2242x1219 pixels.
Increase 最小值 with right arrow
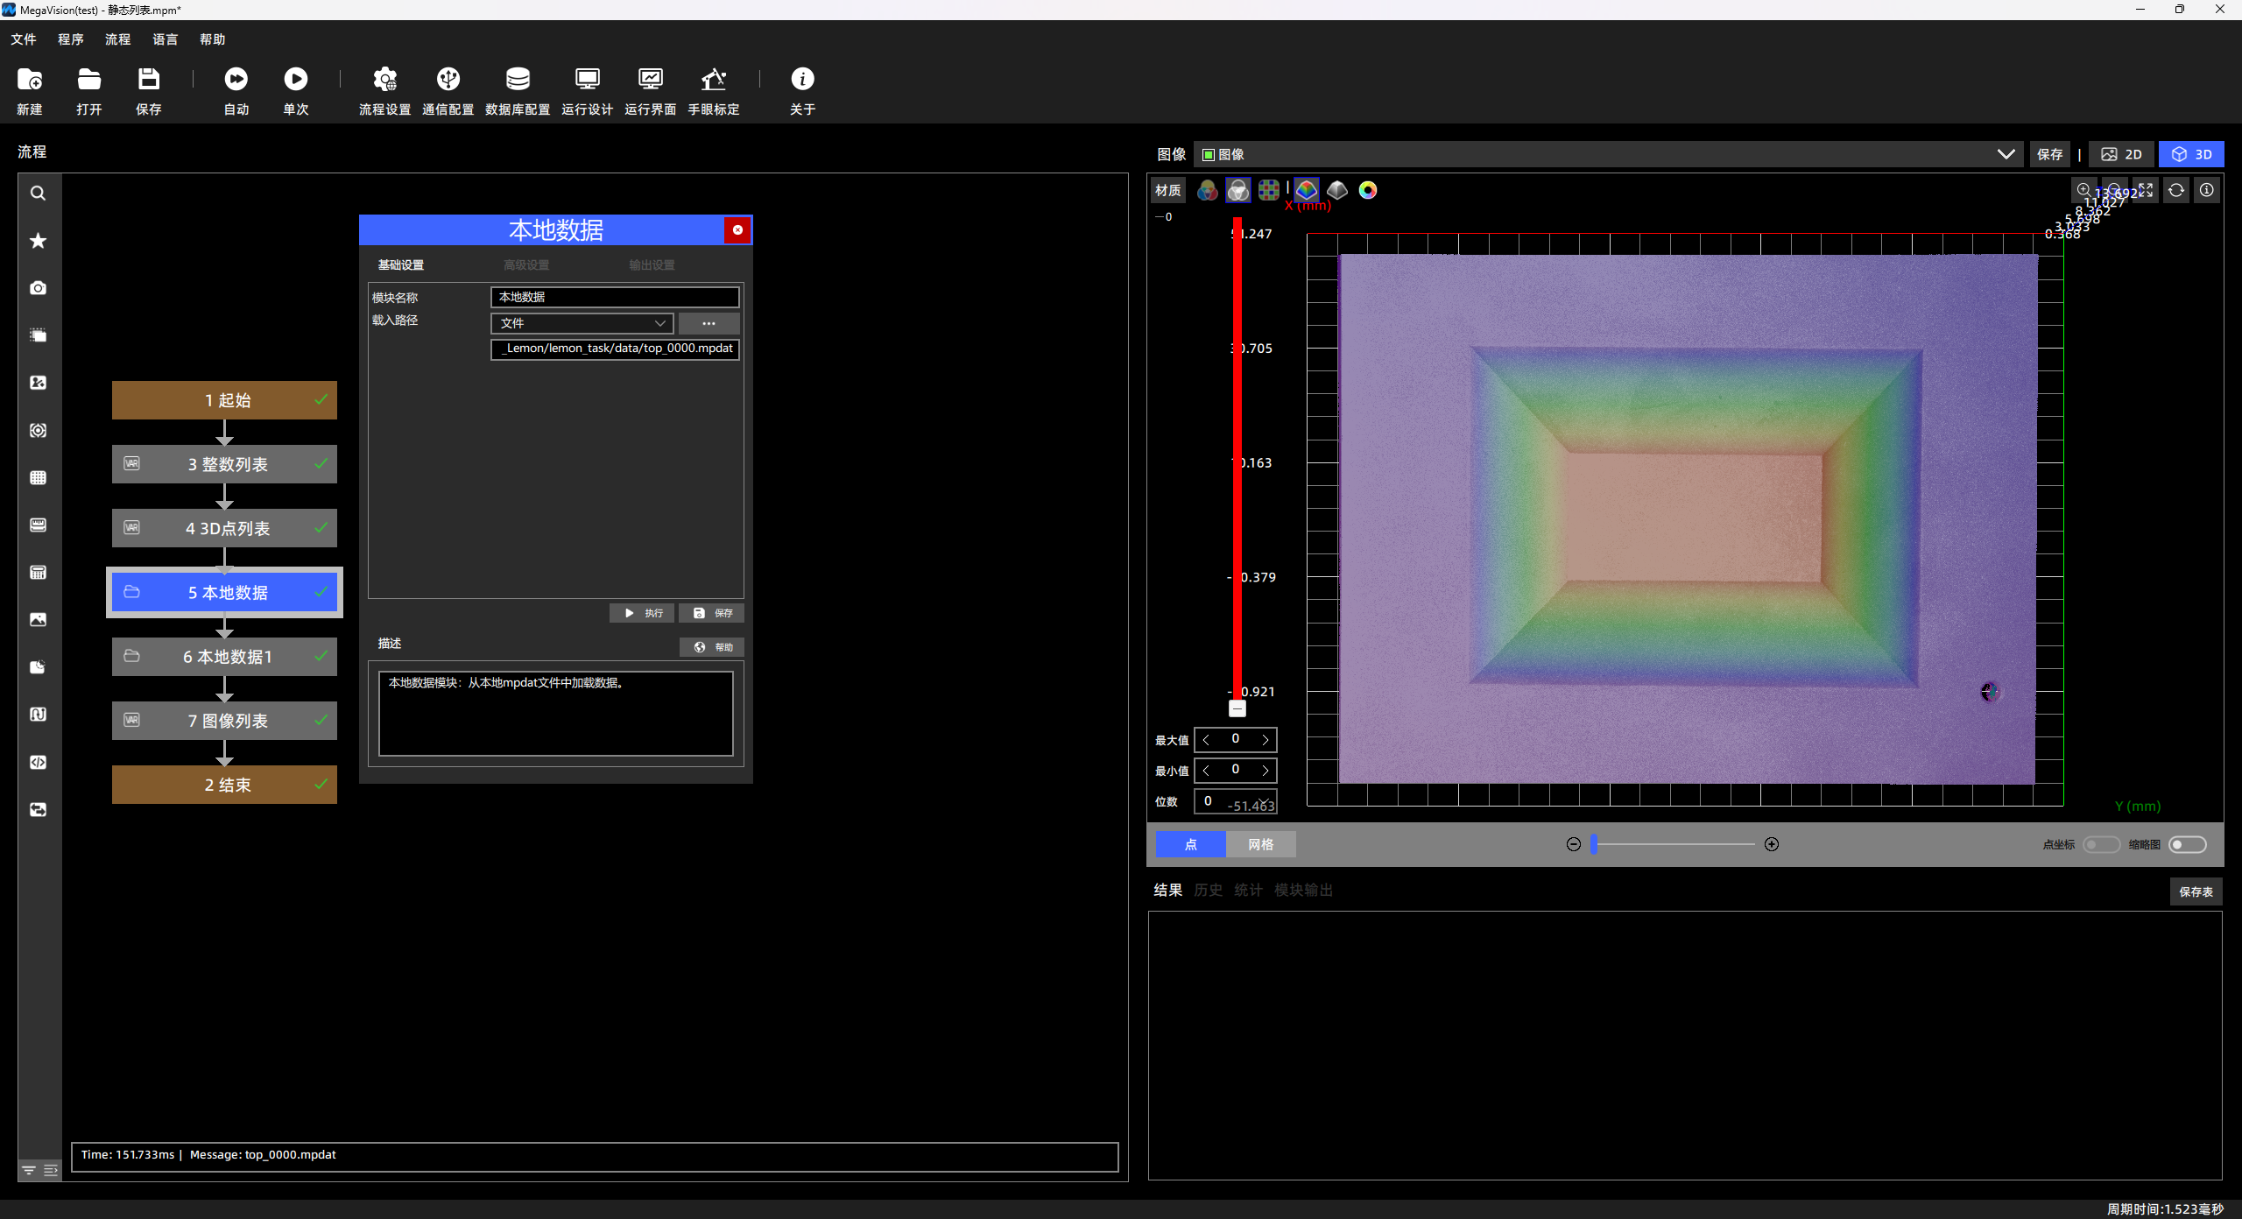pos(1265,772)
